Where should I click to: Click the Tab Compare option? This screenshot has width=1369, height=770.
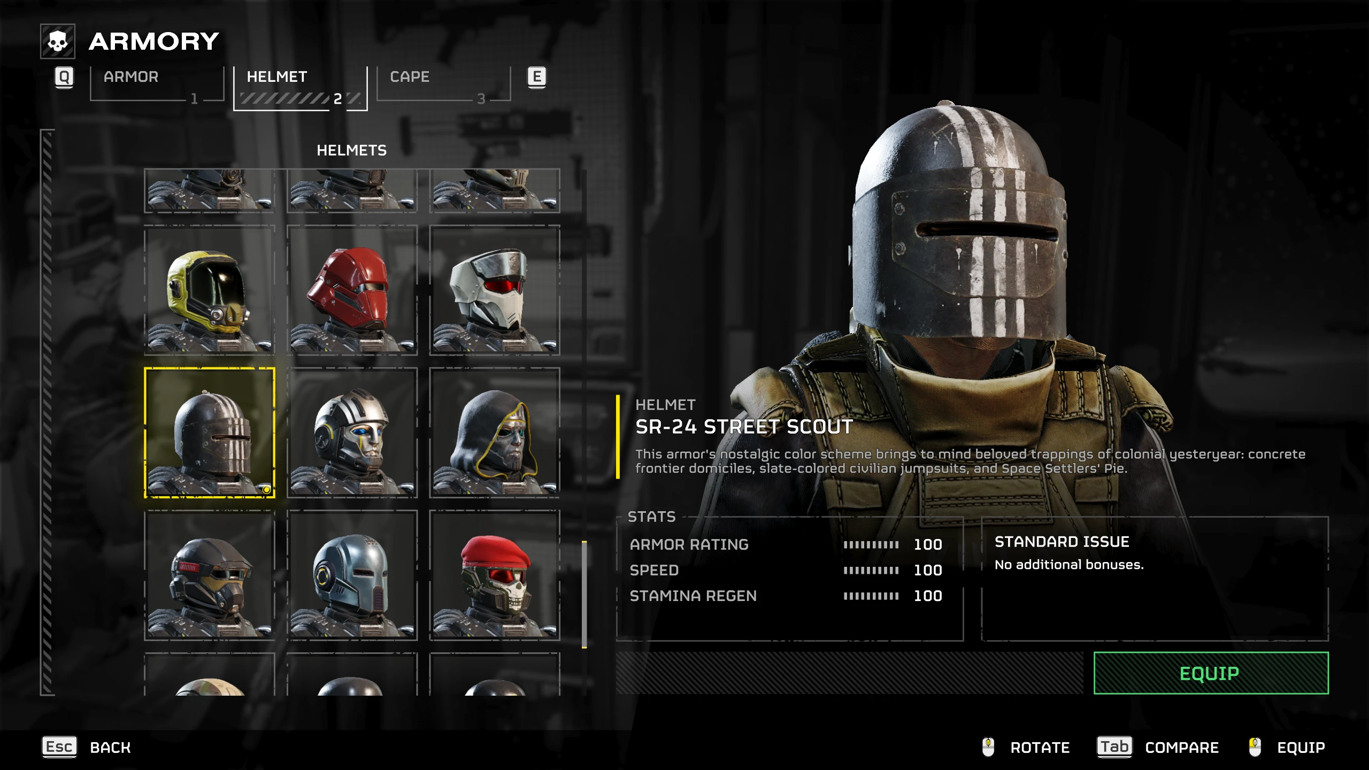1158,747
